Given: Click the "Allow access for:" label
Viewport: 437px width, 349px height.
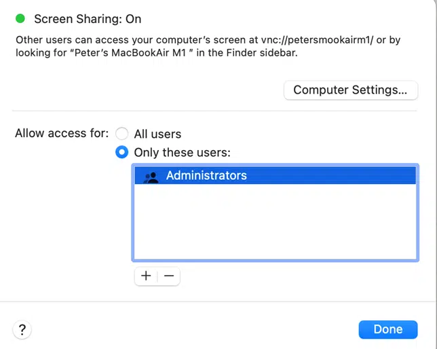Looking at the screenshot, I should click(x=62, y=133).
